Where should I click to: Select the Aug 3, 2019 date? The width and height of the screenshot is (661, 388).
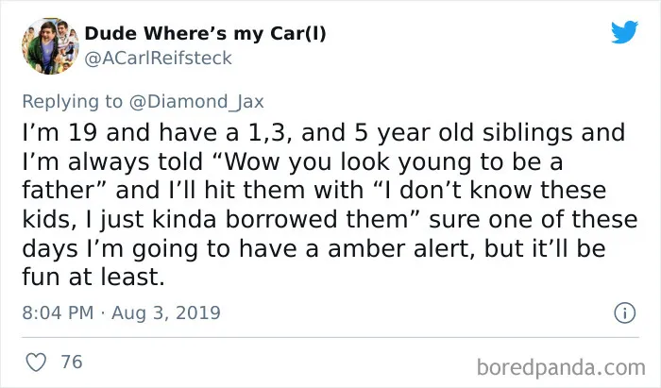point(166,312)
